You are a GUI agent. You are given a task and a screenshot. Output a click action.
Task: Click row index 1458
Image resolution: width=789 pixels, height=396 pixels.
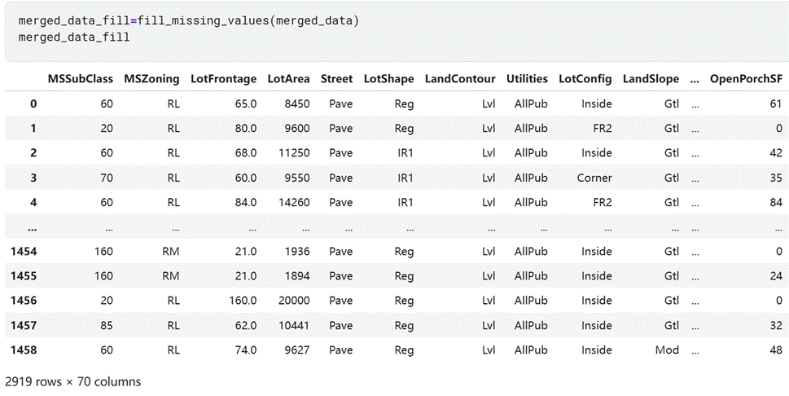tap(24, 350)
